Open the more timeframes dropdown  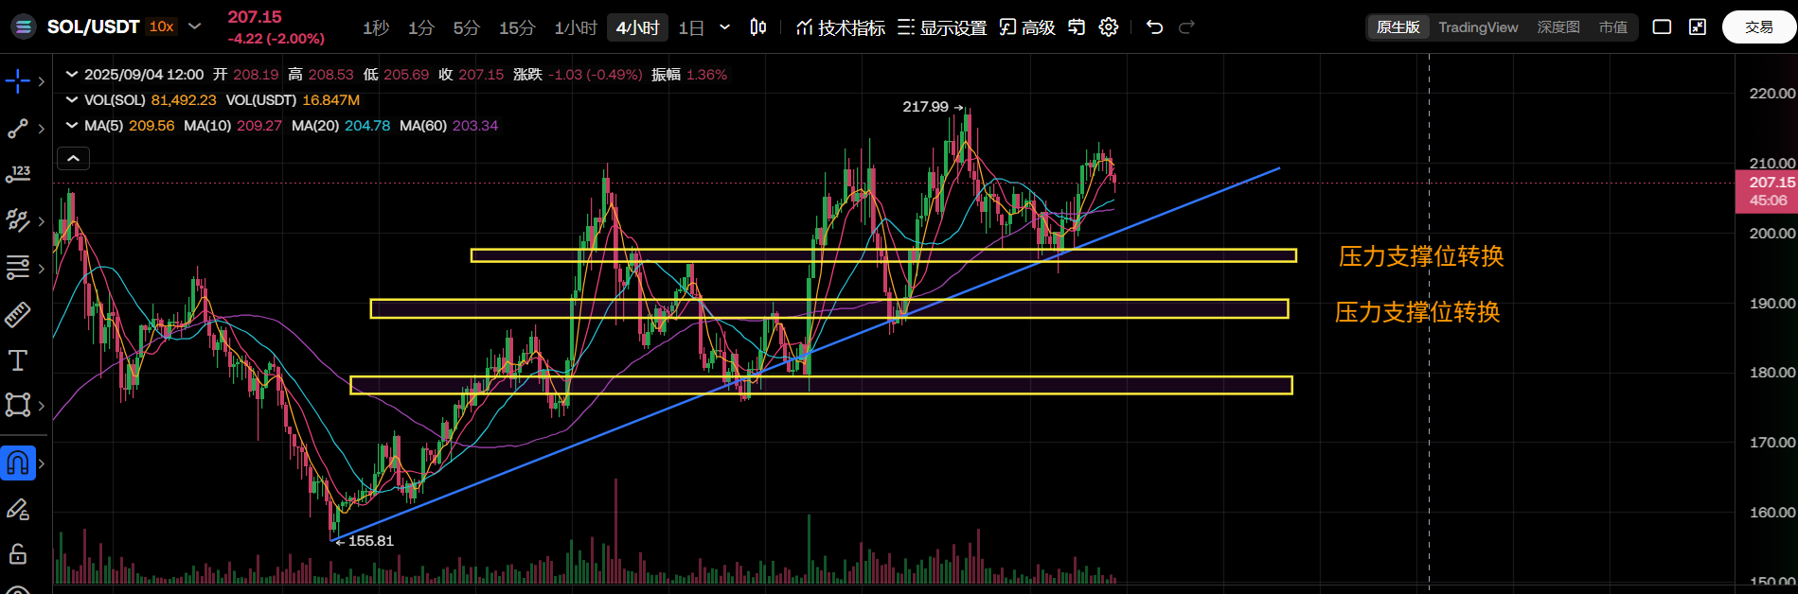725,27
